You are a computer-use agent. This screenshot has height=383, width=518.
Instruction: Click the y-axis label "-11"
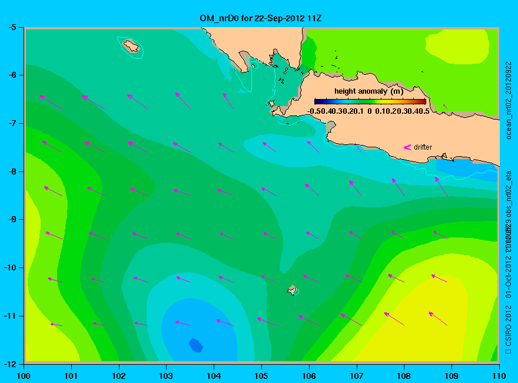coord(10,316)
